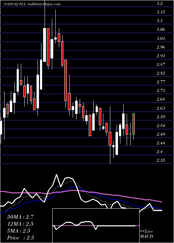
Task: Click the 2.91 price axis label
Action: pyautogui.click(x=161, y=56)
